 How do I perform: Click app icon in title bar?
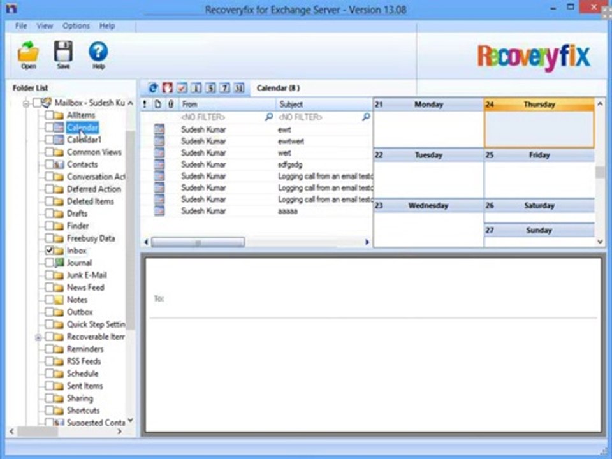click(x=11, y=8)
